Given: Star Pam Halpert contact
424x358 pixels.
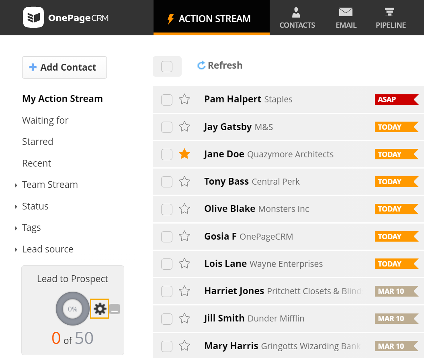Looking at the screenshot, I should (x=184, y=100).
